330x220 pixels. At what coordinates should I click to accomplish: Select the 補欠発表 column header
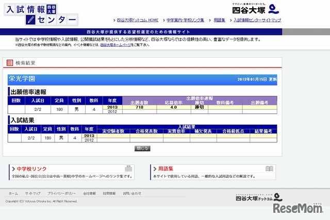tap(203, 131)
